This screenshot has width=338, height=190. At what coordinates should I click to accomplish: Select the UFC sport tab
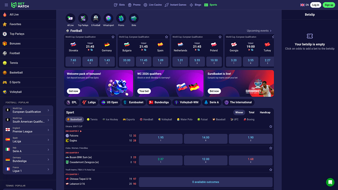(x=234, y=119)
